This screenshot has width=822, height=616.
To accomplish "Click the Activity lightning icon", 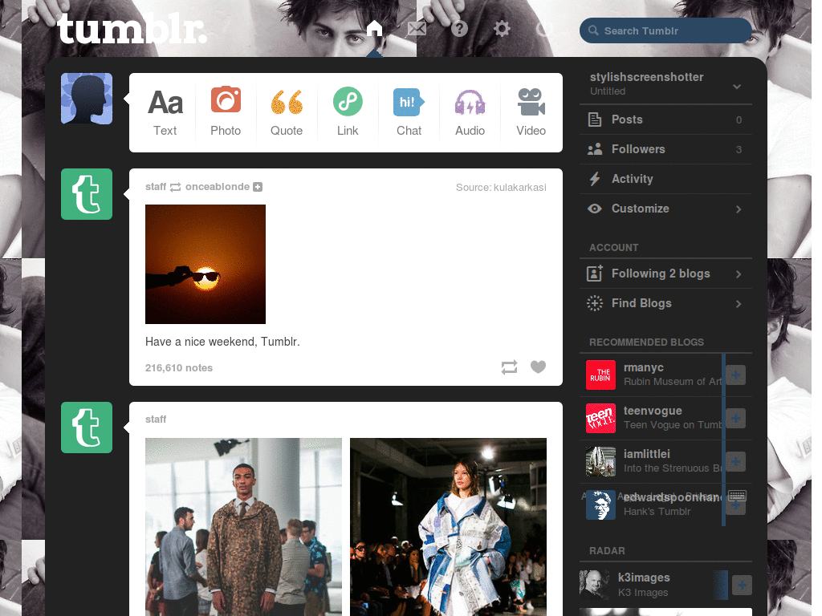I will [x=595, y=179].
